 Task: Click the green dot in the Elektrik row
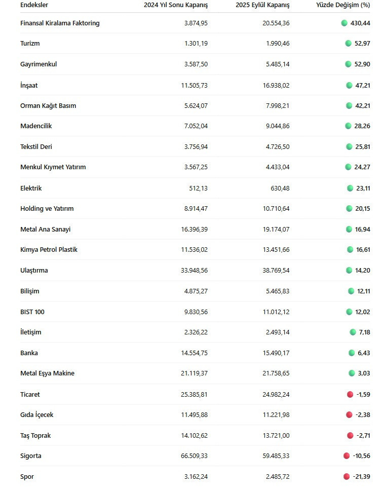point(350,188)
